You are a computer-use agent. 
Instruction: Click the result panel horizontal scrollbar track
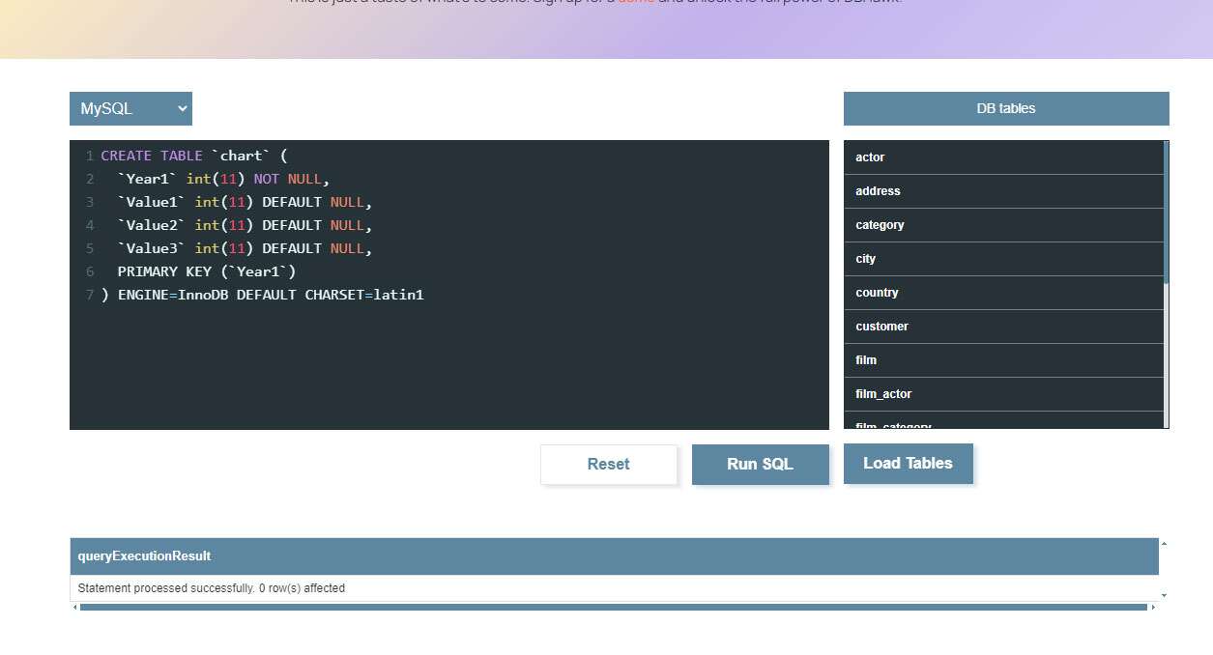(x=613, y=608)
